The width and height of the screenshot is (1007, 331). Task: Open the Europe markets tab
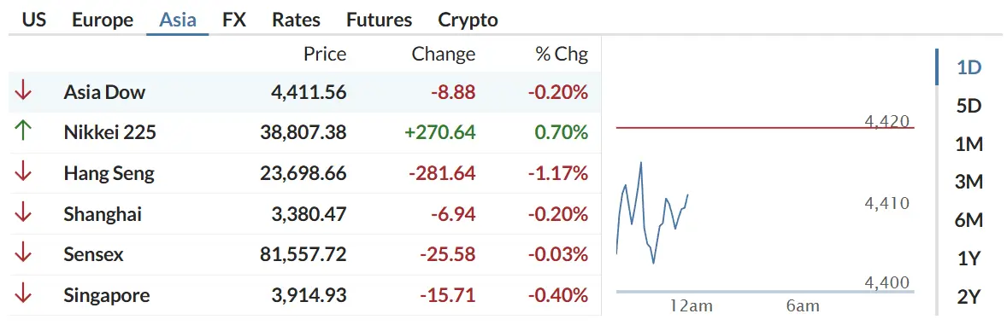103,20
